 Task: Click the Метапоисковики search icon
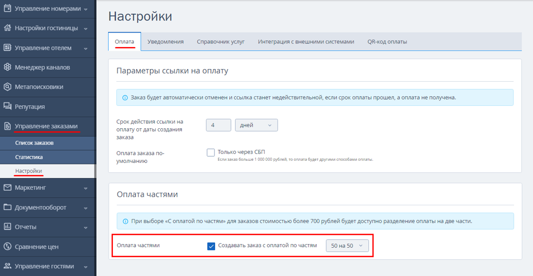pos(7,87)
